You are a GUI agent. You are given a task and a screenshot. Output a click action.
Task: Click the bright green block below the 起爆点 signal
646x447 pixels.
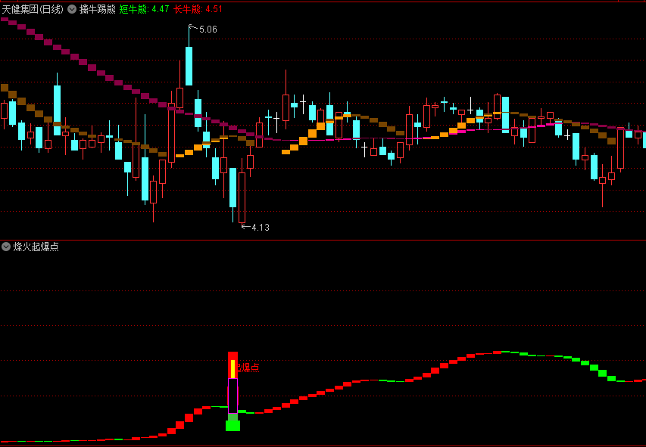coord(232,425)
